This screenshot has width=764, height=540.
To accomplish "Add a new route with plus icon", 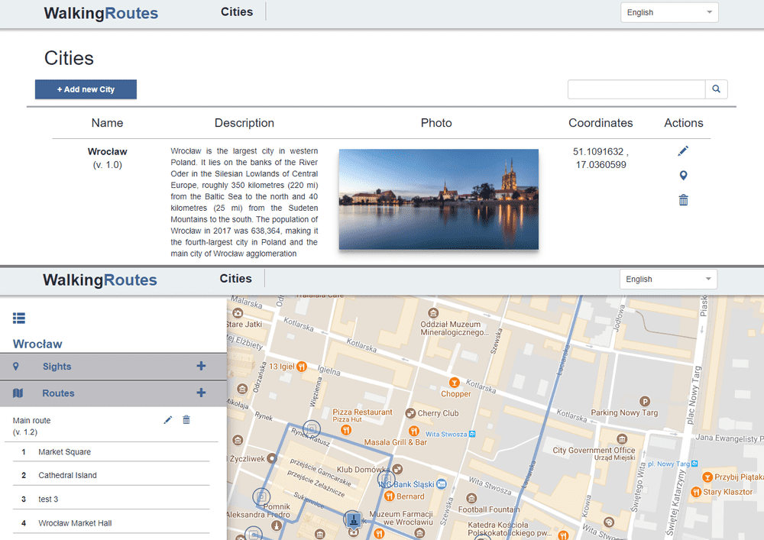I will pos(201,393).
